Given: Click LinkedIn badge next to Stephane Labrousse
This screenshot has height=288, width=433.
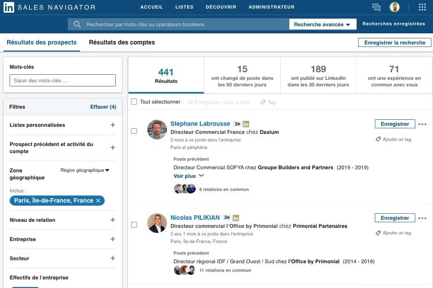Looking at the screenshot, I should pos(246,124).
